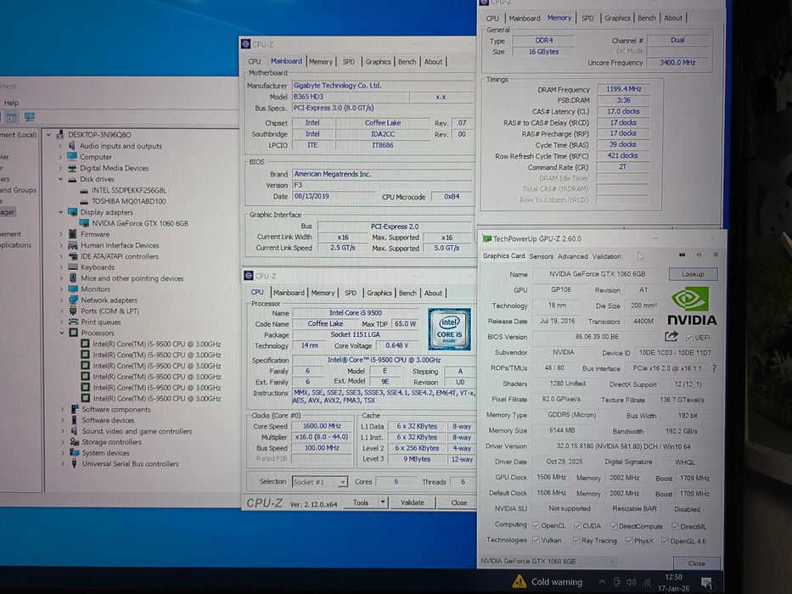This screenshot has height=594, width=792.
Task: Switch to Validation tab in GPU-Z
Action: click(x=607, y=256)
